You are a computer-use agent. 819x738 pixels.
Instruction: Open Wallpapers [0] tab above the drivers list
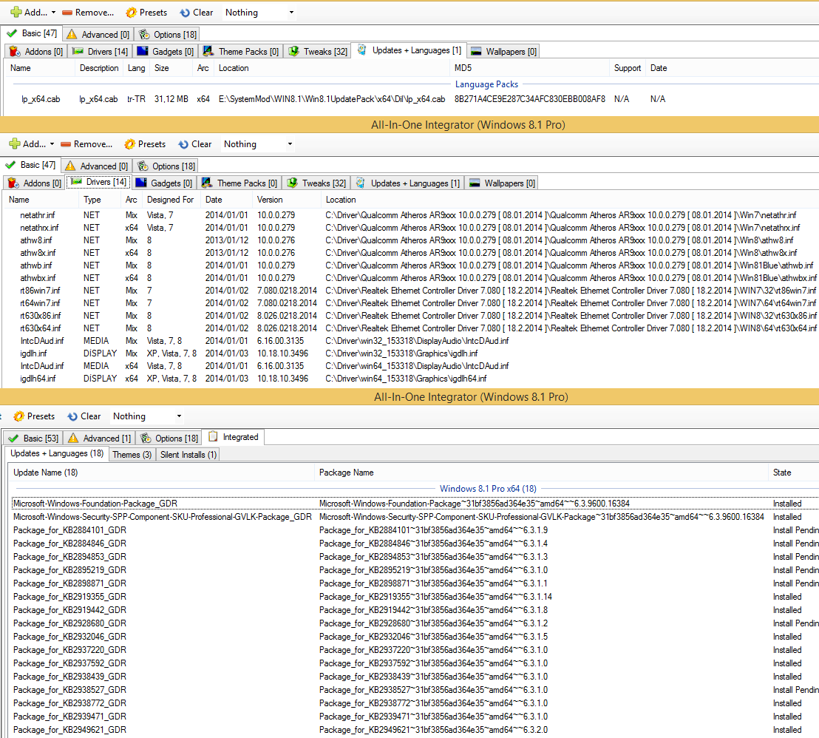[x=503, y=183]
